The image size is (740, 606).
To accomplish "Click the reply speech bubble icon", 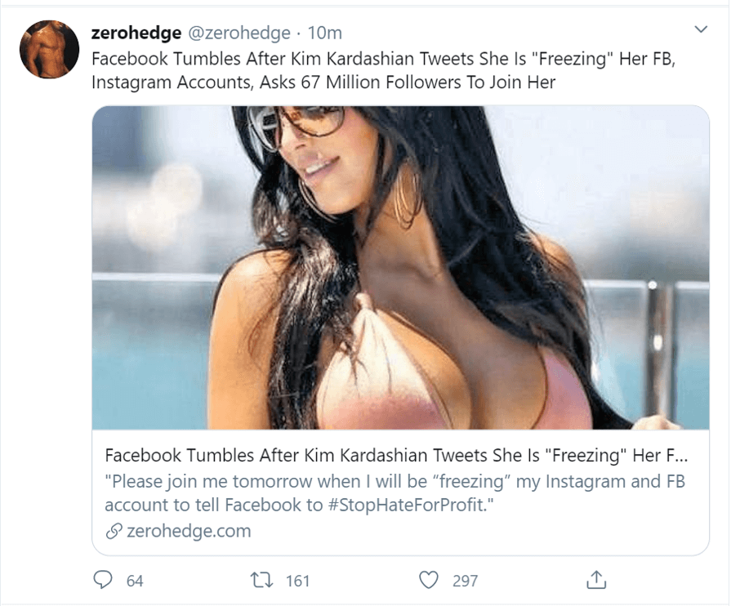I will [x=102, y=580].
